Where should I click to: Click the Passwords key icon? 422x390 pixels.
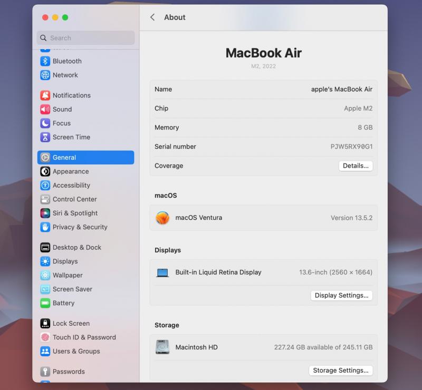click(45, 372)
